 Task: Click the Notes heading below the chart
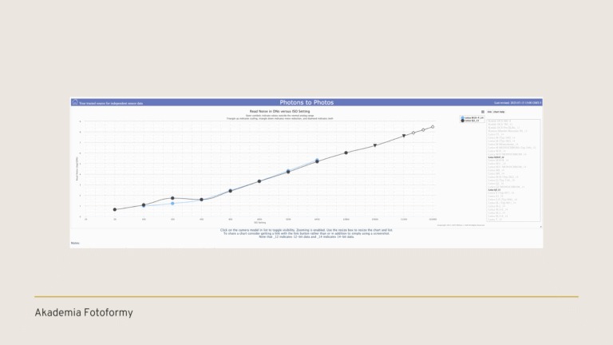[76, 243]
